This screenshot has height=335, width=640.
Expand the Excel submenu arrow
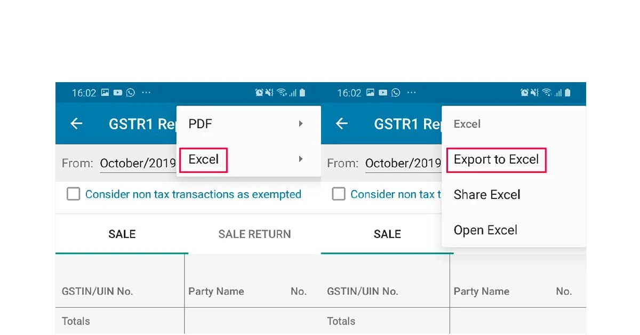tap(300, 159)
